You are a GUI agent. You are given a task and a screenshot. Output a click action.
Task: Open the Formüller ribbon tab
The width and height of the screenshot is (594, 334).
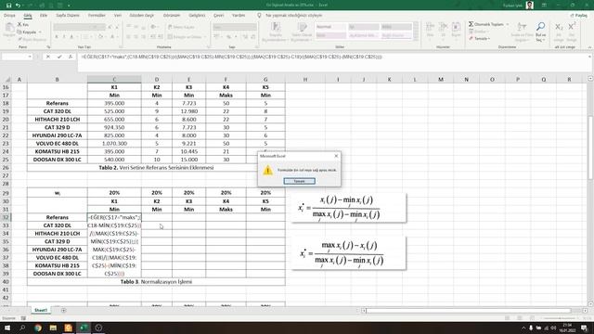97,16
